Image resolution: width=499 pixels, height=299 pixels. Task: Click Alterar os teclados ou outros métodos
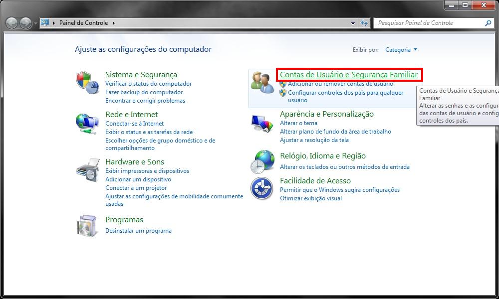pos(344,167)
